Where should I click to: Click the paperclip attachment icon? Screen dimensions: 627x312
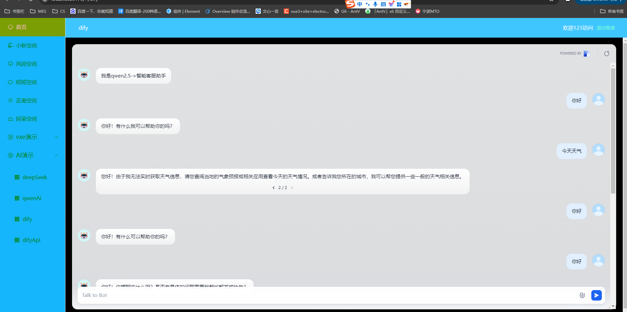[582, 295]
